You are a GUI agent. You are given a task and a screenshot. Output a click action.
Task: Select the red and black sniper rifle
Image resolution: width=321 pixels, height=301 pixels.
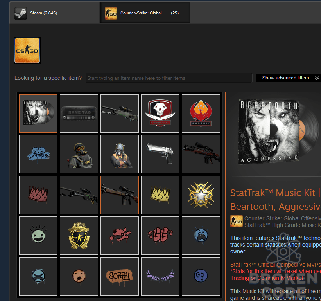tap(201, 154)
